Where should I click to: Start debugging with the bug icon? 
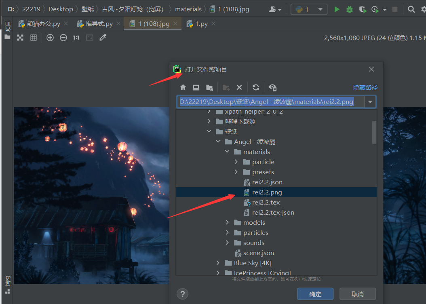click(x=350, y=10)
